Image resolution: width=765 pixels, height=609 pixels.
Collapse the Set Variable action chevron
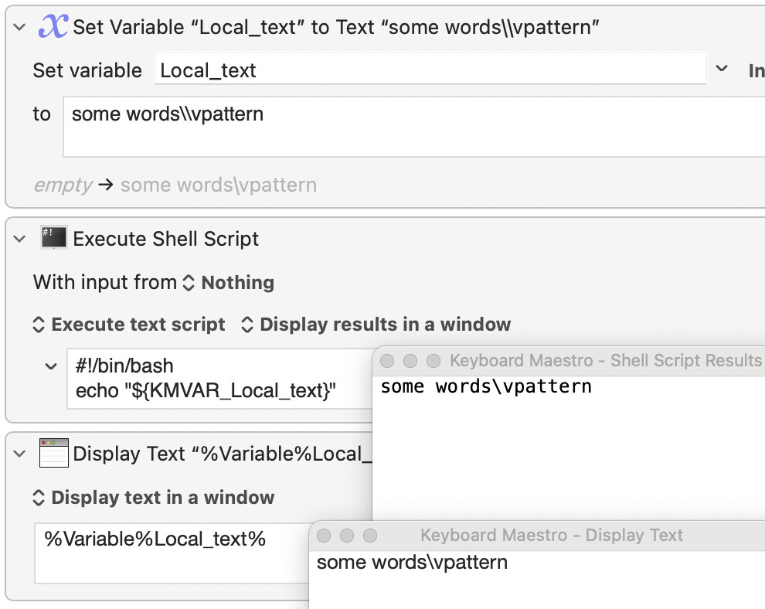coord(19,27)
